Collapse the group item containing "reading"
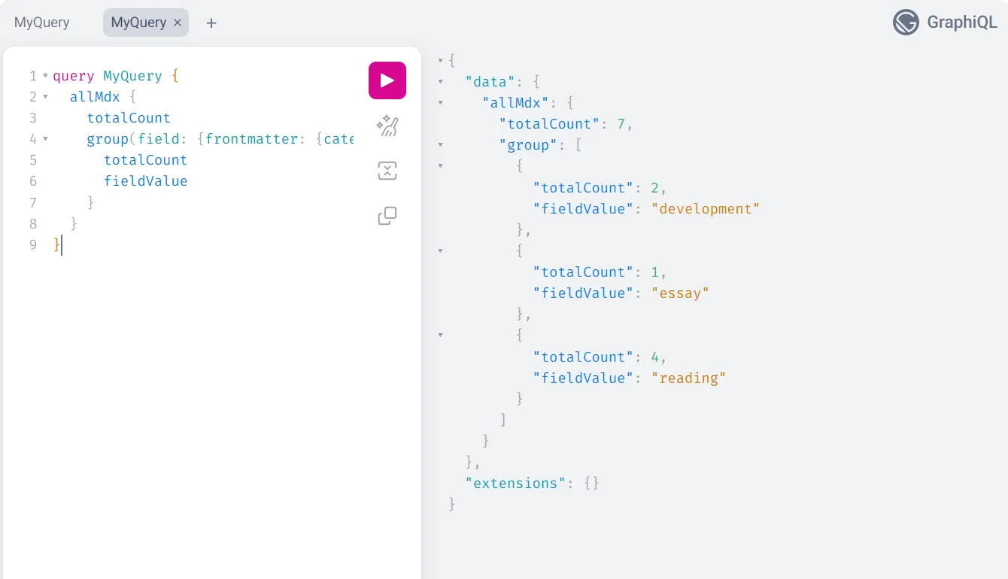 [440, 335]
